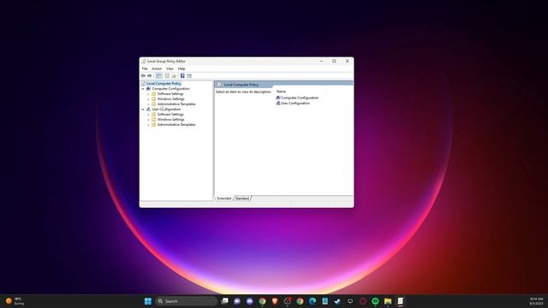The width and height of the screenshot is (548, 308).
Task: Collapse the User Configuration tree node
Action: pyautogui.click(x=143, y=110)
